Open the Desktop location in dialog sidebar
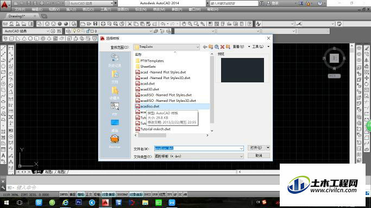 click(x=115, y=125)
